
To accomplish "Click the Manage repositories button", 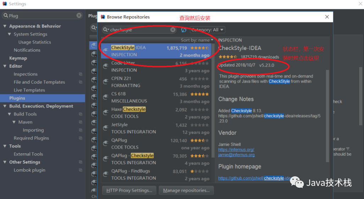I will pyautogui.click(x=186, y=191).
